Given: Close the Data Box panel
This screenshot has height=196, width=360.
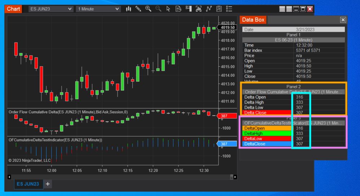Looking at the screenshot, I should point(343,20).
